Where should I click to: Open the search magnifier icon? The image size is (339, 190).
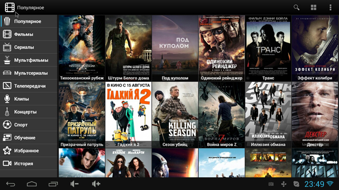tap(297, 7)
